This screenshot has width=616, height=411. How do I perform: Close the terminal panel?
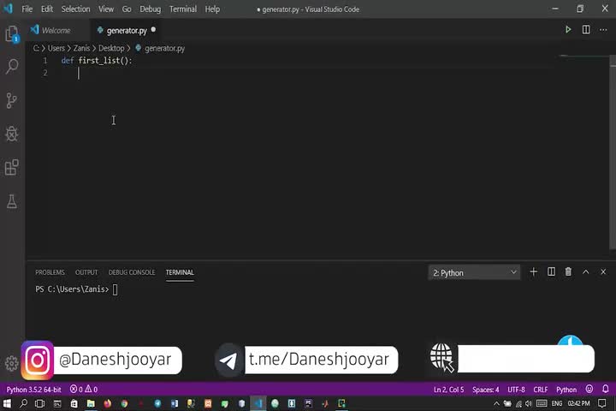coord(603,271)
